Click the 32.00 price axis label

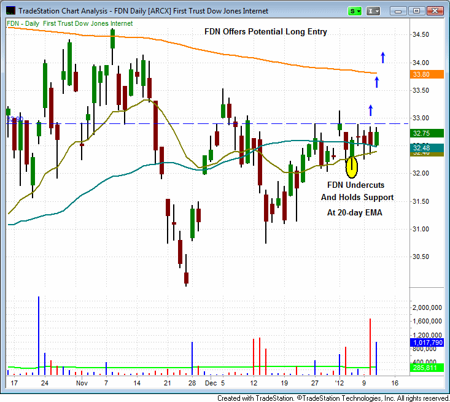pos(421,173)
